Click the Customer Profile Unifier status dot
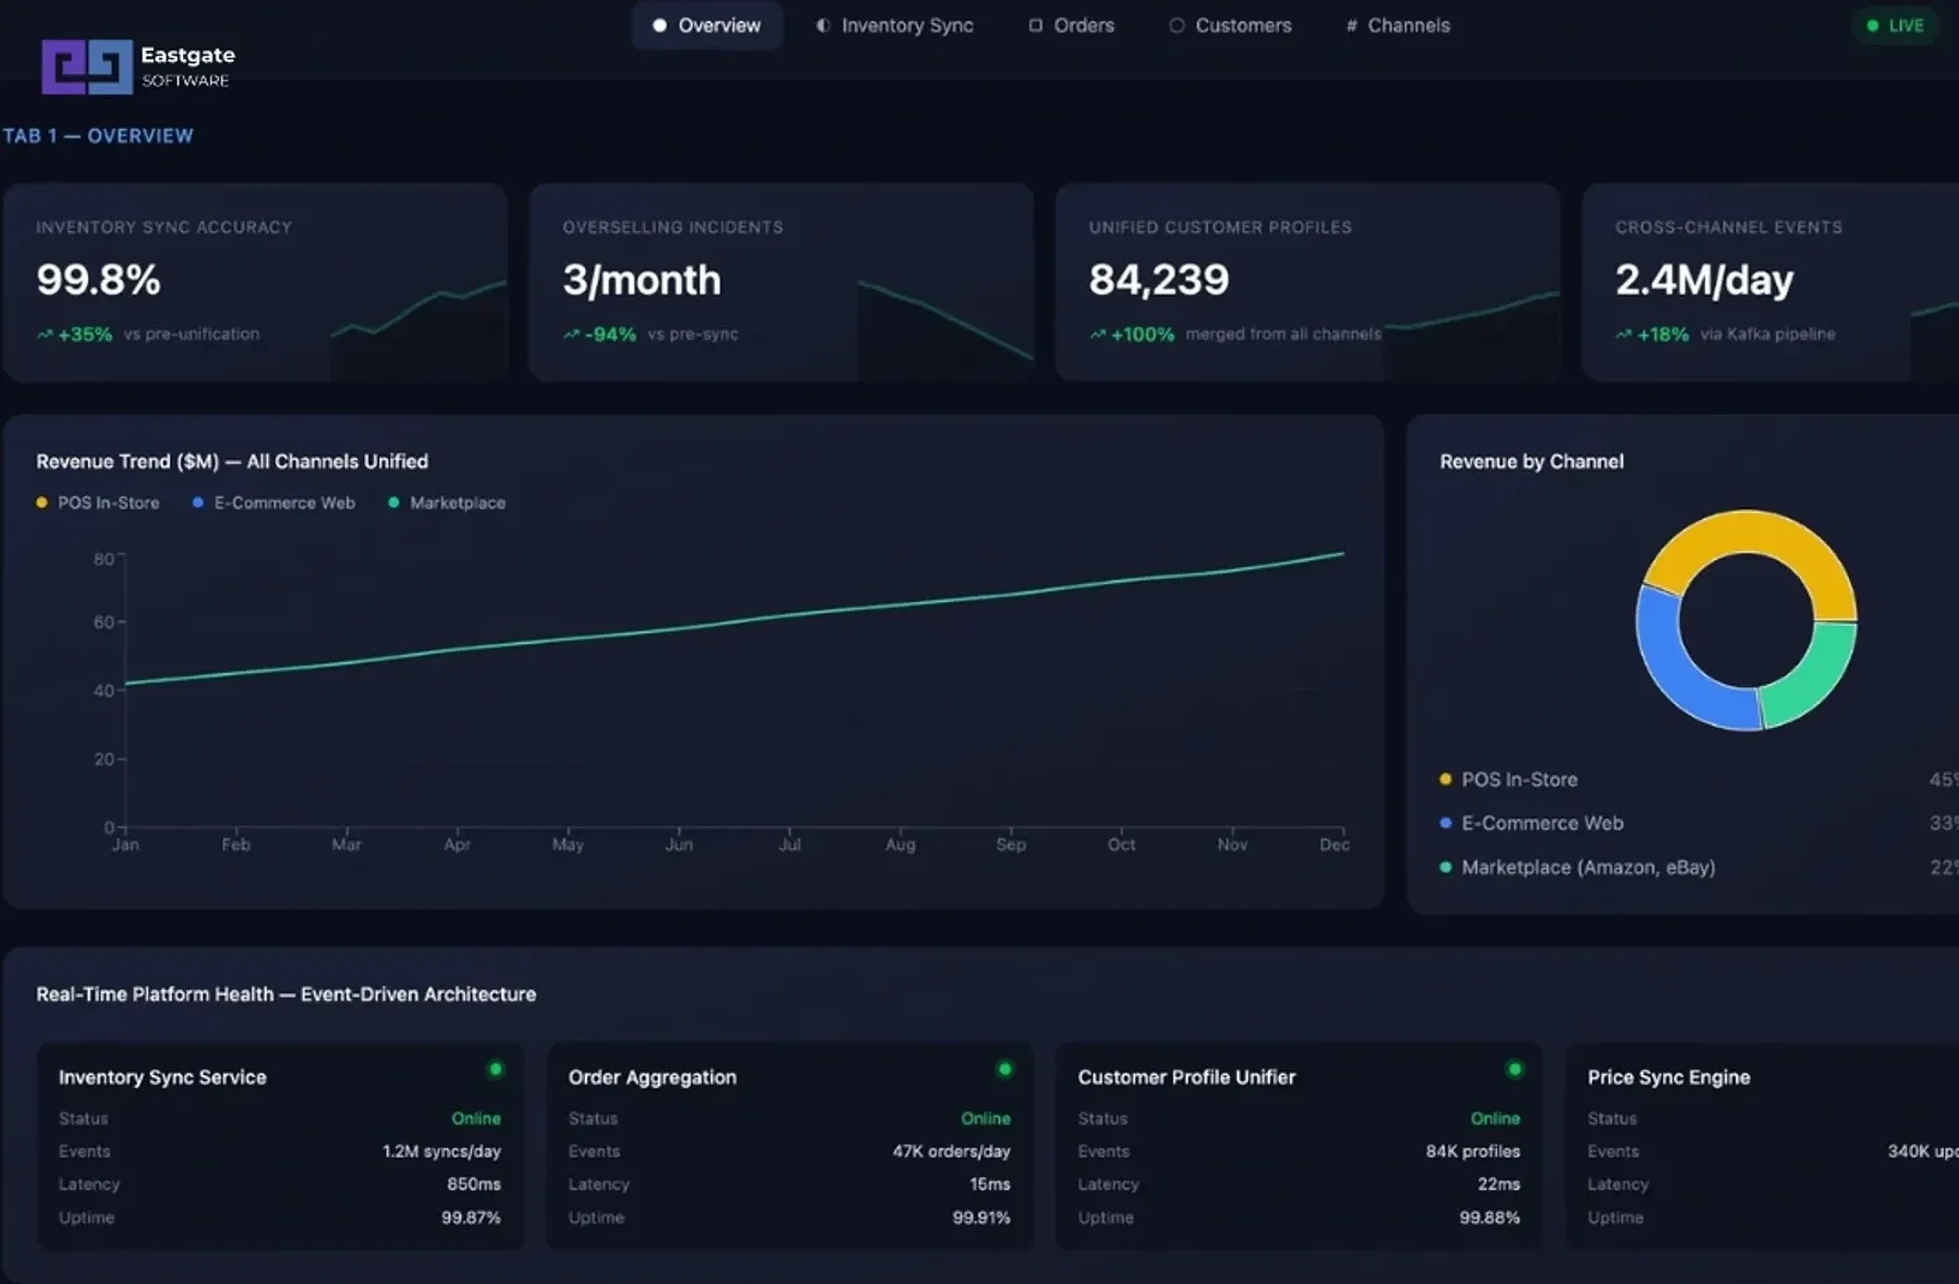The image size is (1959, 1284). (1514, 1070)
